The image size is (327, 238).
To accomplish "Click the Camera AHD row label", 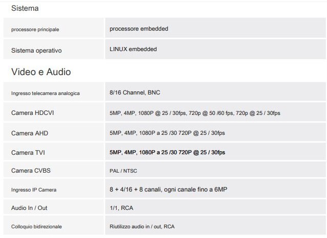I will pos(30,133).
